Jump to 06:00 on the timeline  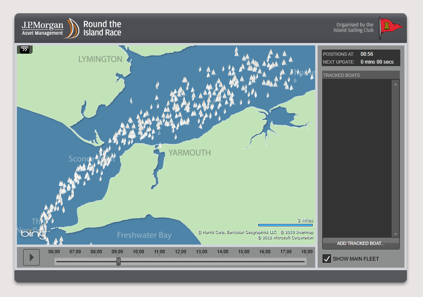(55, 261)
